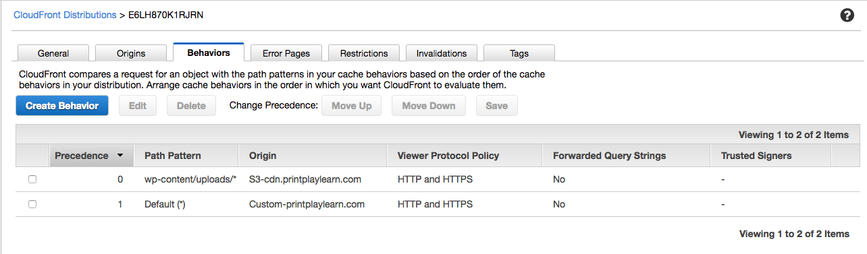This screenshot has width=867, height=254.
Task: Select checkbox for wp-content/uploads/* behavior
Action: (32, 180)
